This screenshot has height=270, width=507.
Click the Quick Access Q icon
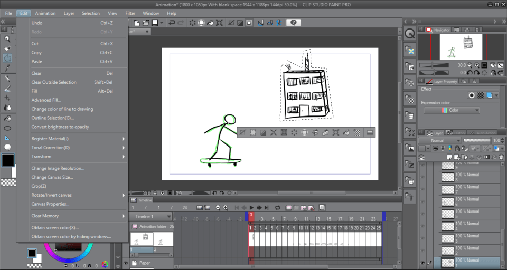(410, 33)
